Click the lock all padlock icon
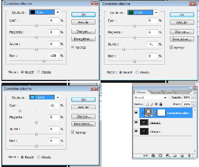199x167 pixels. coord(161,104)
